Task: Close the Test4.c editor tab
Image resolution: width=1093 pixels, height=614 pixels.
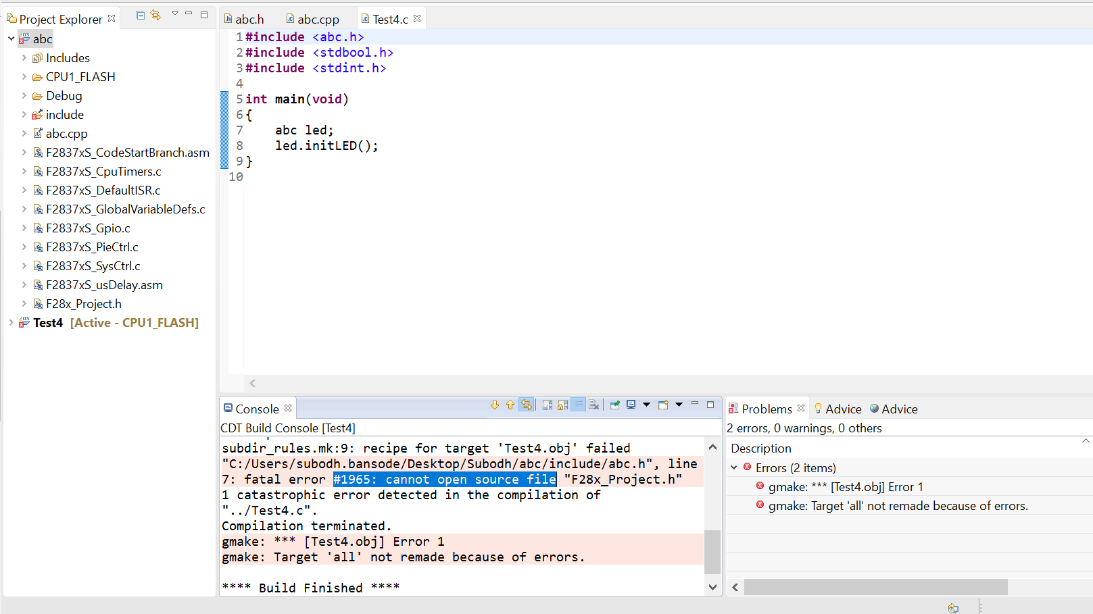Action: tap(417, 18)
